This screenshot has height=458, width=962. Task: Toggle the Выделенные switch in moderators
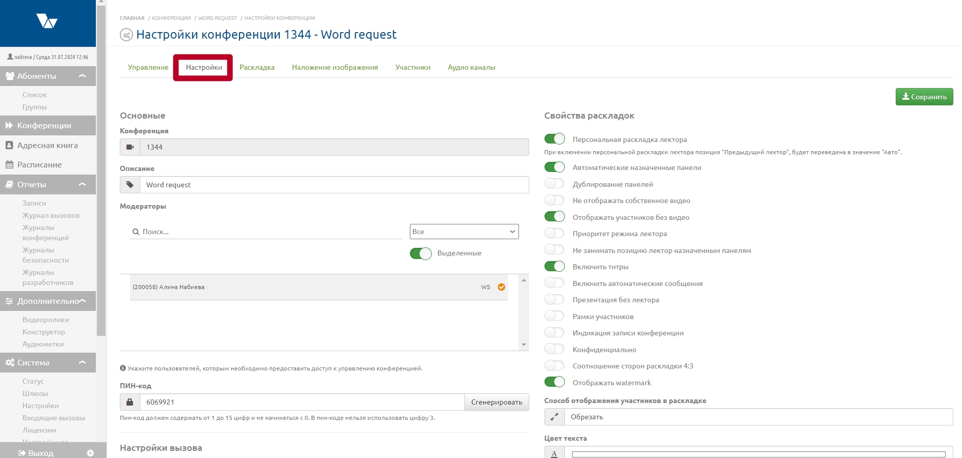[x=421, y=253]
